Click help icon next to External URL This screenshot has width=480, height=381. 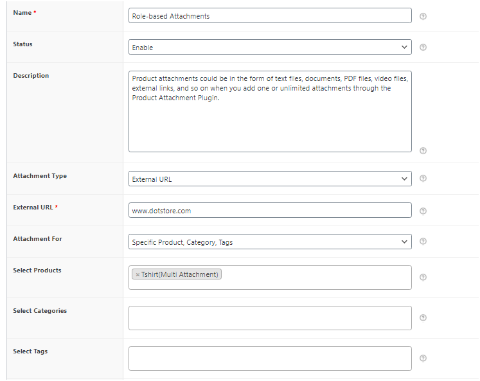coord(423,211)
